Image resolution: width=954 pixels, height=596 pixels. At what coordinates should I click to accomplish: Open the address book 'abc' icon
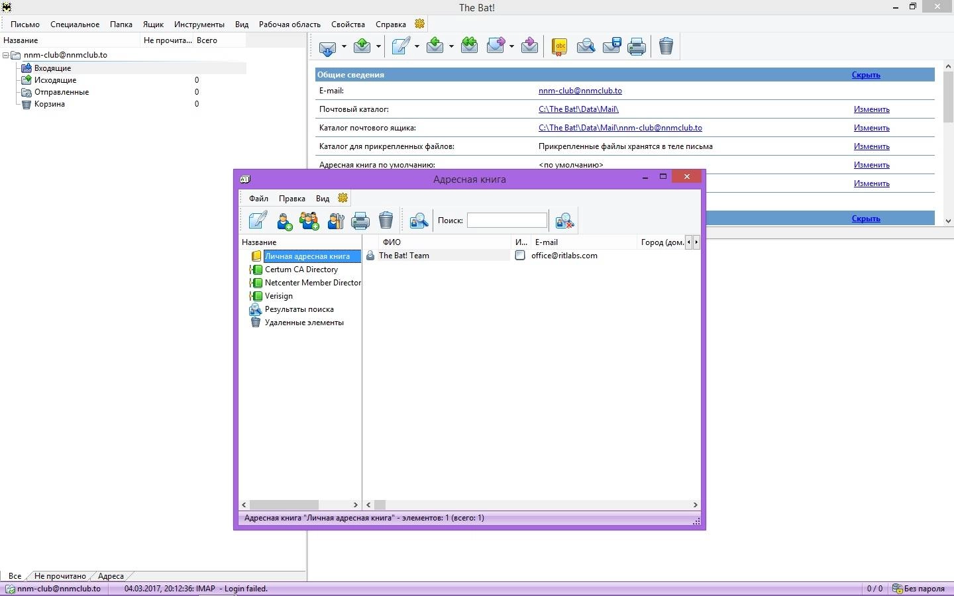(x=560, y=46)
